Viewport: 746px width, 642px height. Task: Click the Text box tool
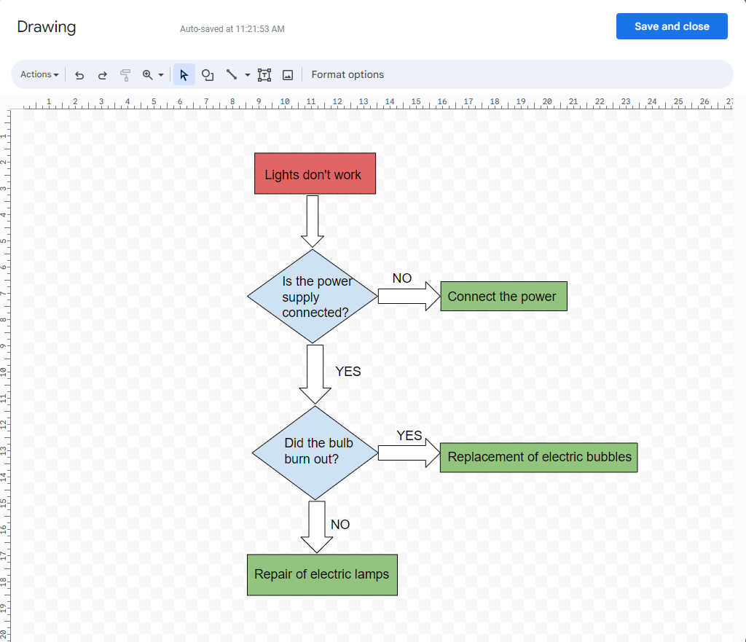pyautogui.click(x=264, y=74)
